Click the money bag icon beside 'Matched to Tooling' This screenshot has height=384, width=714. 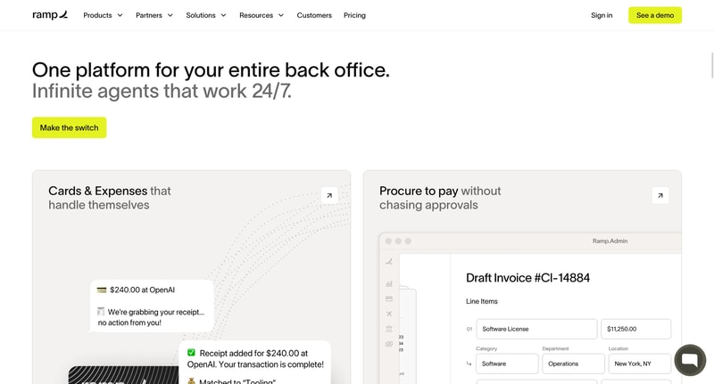pyautogui.click(x=191, y=380)
